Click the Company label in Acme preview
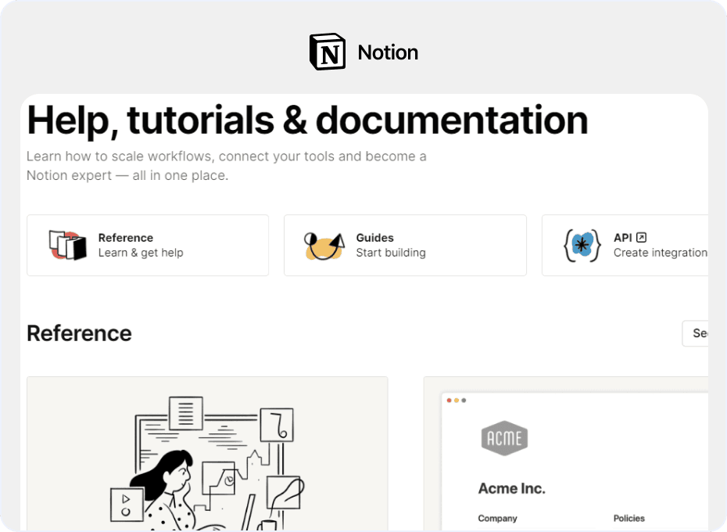The width and height of the screenshot is (727, 532). tap(497, 518)
